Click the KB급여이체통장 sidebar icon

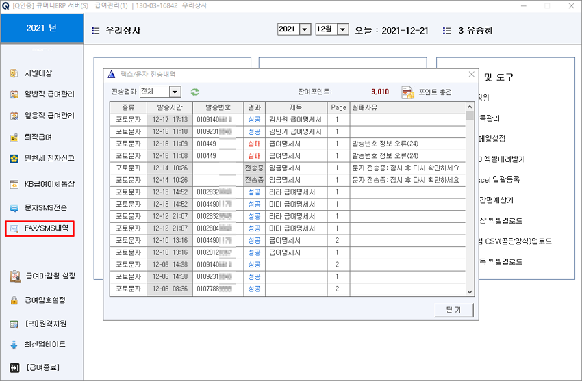(x=14, y=183)
